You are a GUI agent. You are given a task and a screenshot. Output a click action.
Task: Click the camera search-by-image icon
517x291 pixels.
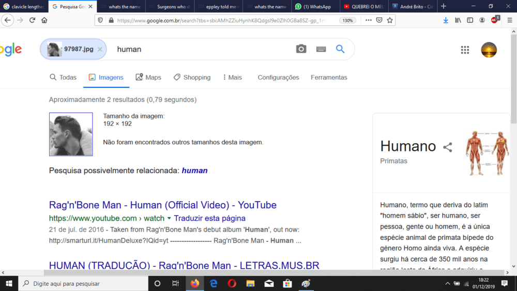coord(301,49)
